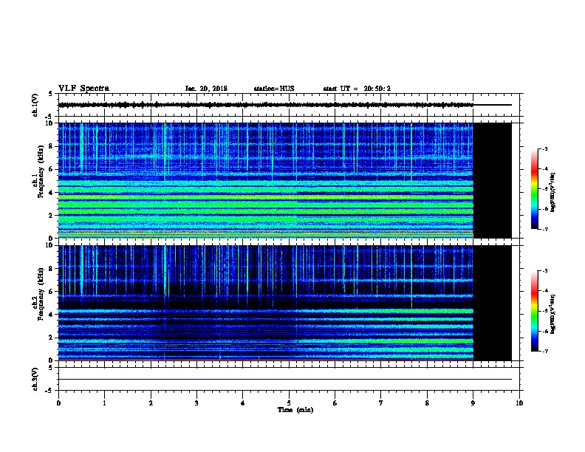
Task: Click the ch.1 voltage waveform trace
Action: 266,105
